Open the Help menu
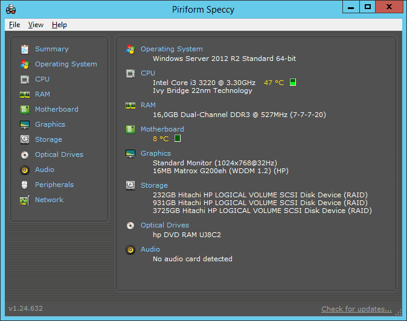407x321 pixels. (x=59, y=25)
